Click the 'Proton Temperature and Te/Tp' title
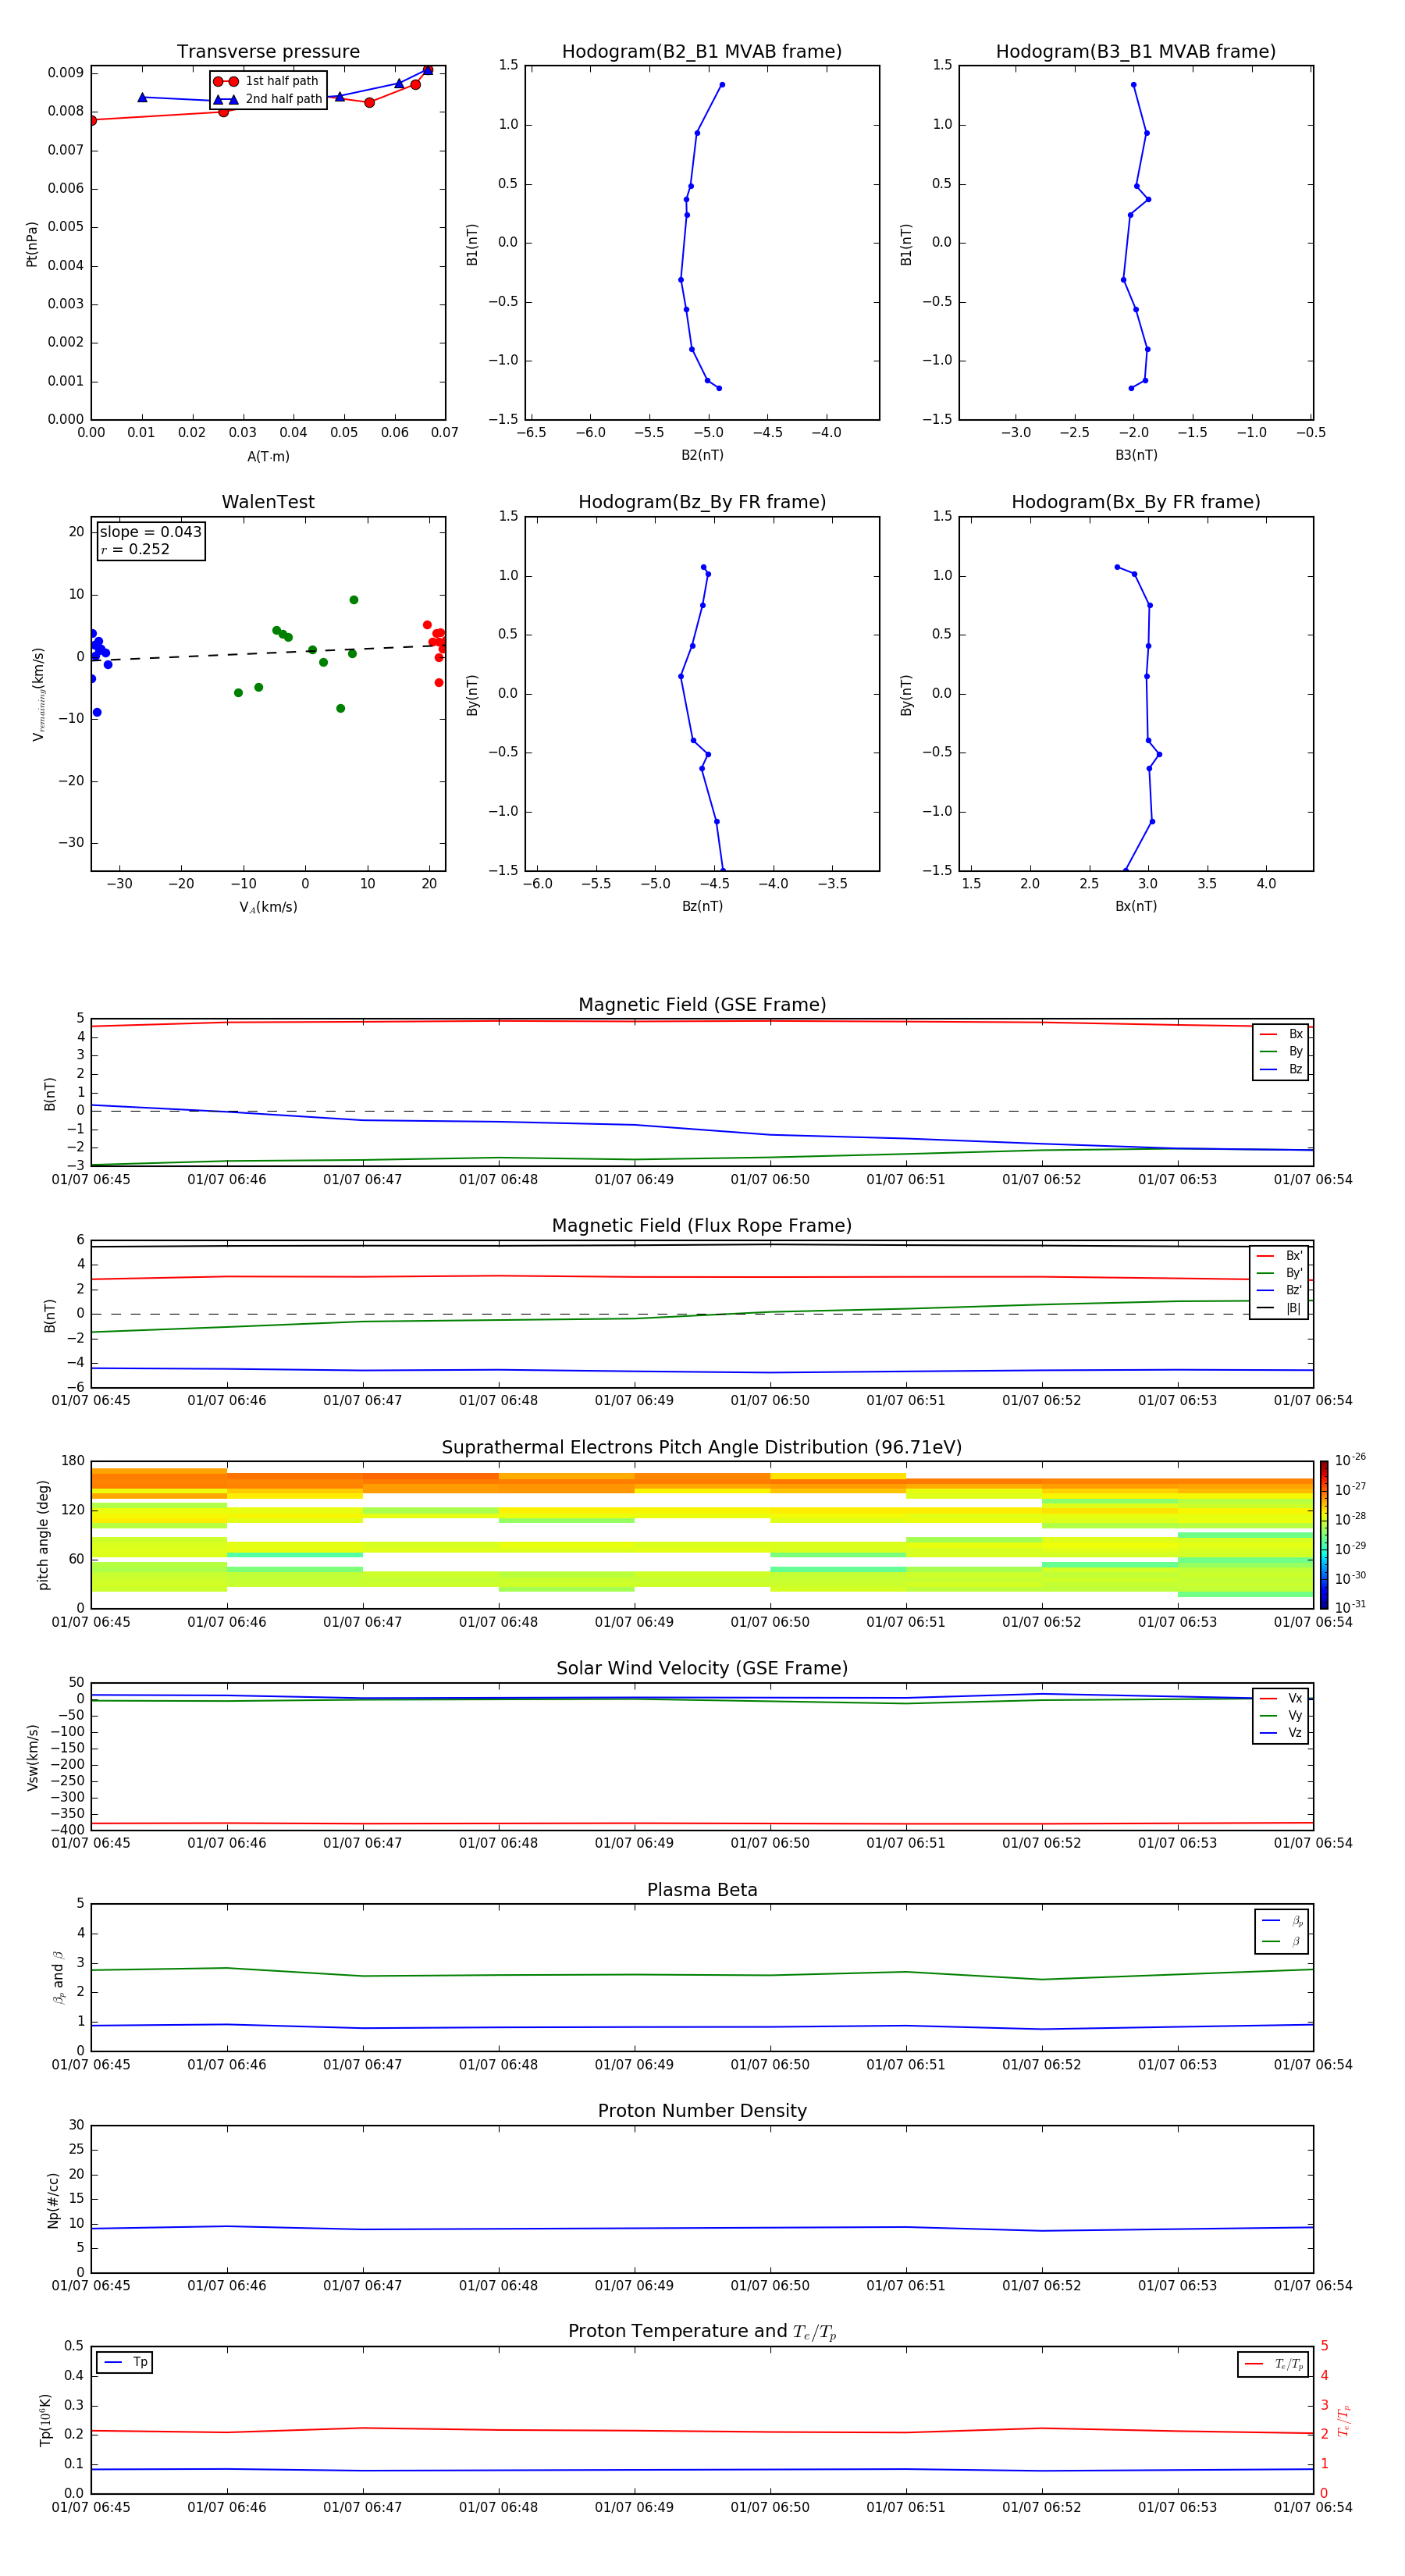This screenshot has height=2576, width=1405. tap(702, 2331)
